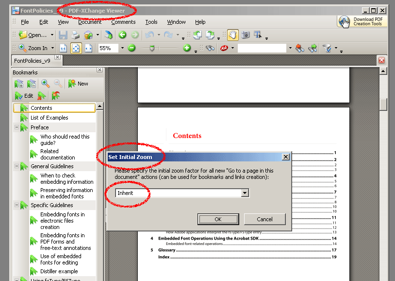Cancel the Set Initial Zoom dialog

265,219
